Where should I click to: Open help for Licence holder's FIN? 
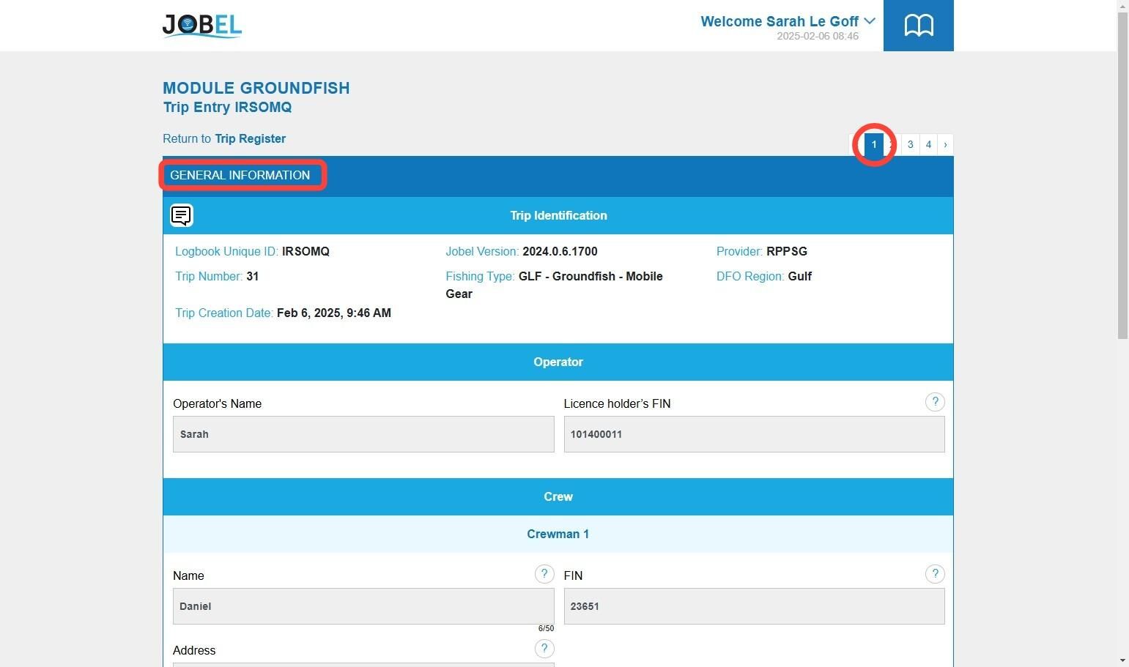(935, 402)
